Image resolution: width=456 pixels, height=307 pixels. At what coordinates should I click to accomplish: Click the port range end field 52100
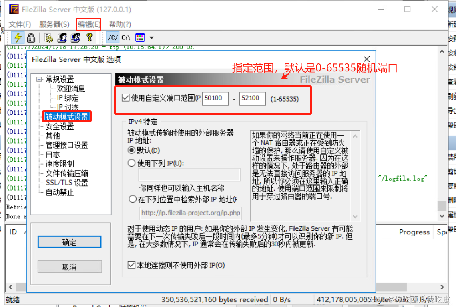pos(252,98)
